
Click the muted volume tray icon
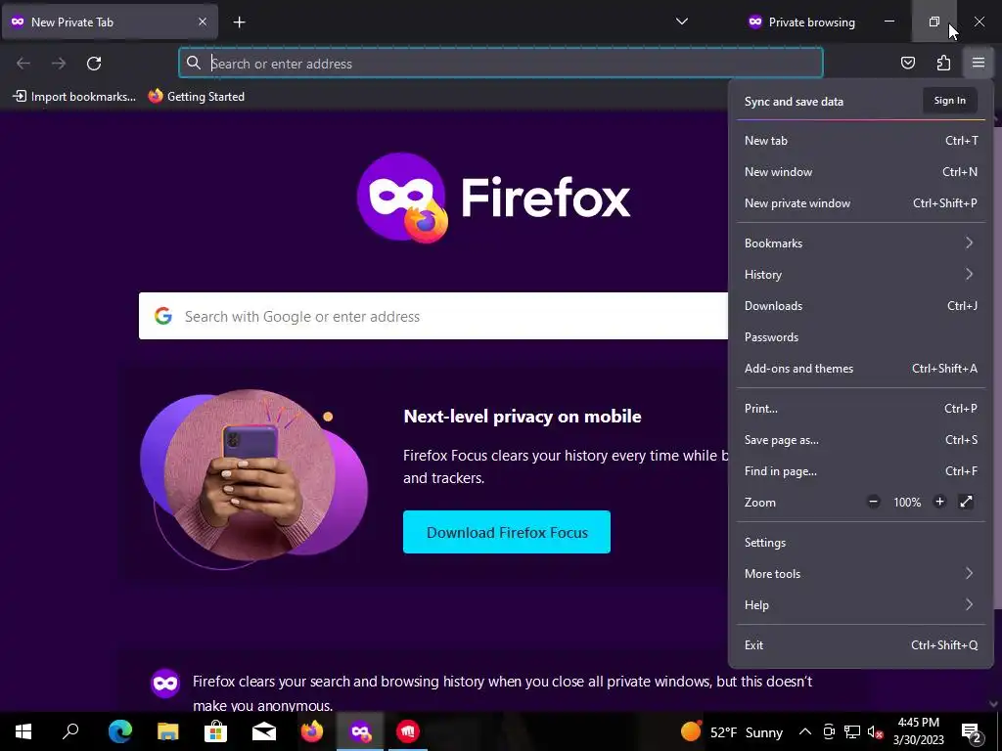pos(875,731)
